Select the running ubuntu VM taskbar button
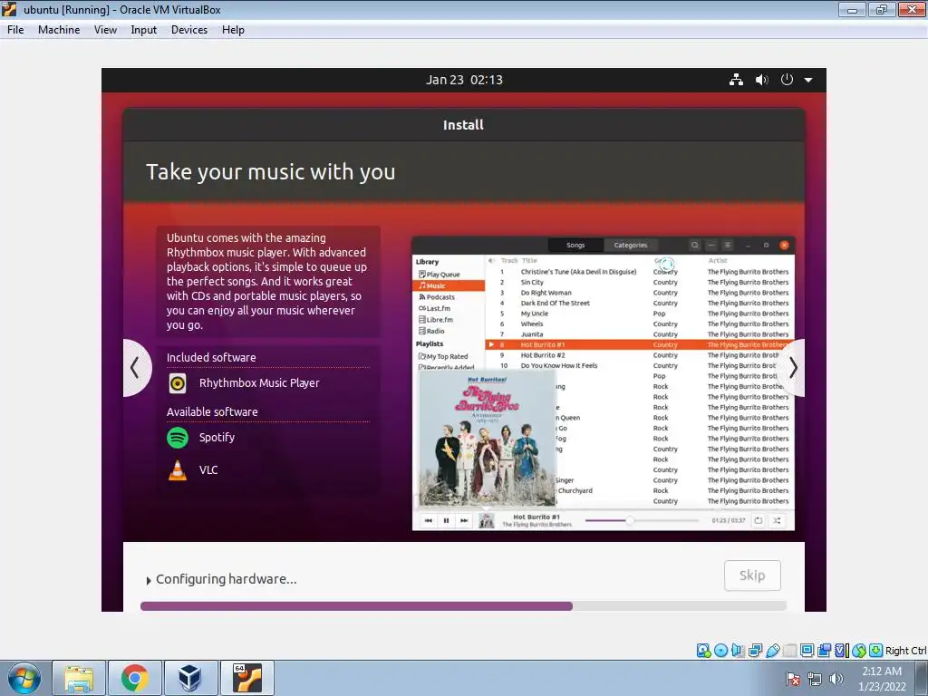This screenshot has height=696, width=928. [246, 678]
